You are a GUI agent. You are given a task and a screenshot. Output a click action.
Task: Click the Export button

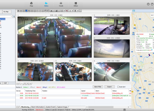[109, 87]
